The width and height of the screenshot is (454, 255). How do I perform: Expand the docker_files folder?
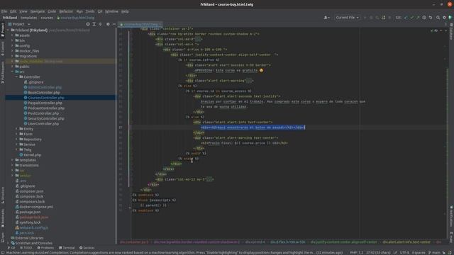[x=12, y=51]
